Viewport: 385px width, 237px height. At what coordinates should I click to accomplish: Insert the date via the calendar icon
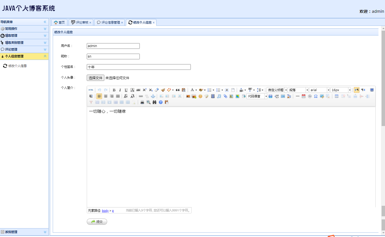pos(304,96)
